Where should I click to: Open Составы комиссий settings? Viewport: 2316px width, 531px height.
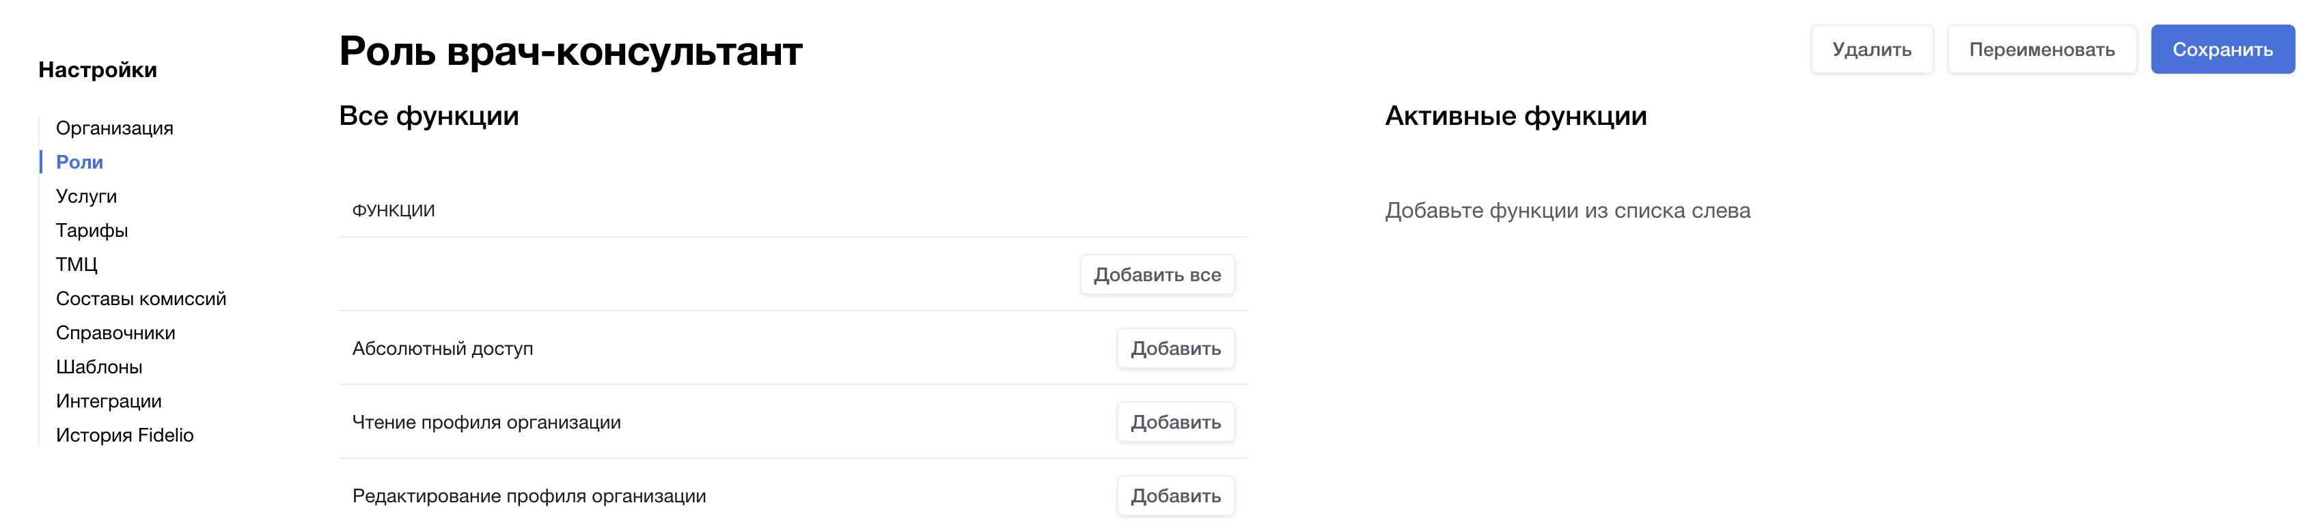[x=141, y=299]
